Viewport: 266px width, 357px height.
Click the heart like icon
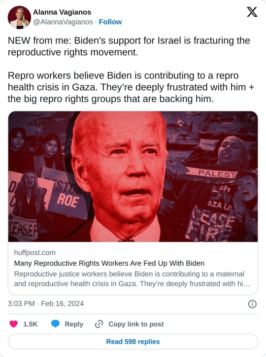[x=13, y=324]
